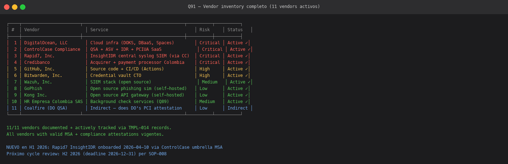
Task: Click vendor name 'ControlCase Compliance'
Action: (x=52, y=49)
